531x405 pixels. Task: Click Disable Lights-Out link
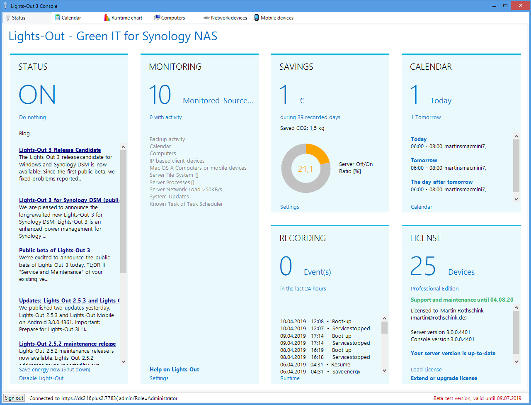41,378
